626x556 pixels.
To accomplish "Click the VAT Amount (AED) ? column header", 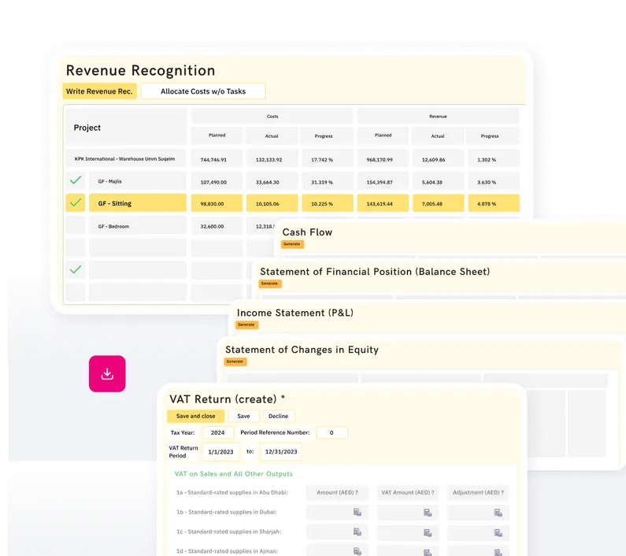I will pyautogui.click(x=408, y=492).
